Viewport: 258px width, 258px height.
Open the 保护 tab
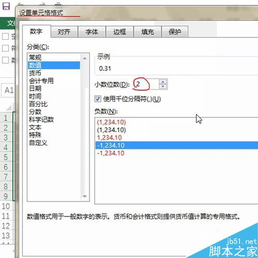tap(175, 32)
